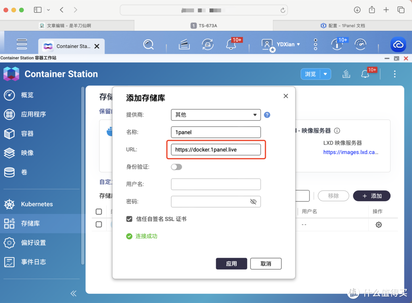Screen dimensions: 412x303
Task: Open the dashboard gauge icon in top bar
Action: pos(360,45)
